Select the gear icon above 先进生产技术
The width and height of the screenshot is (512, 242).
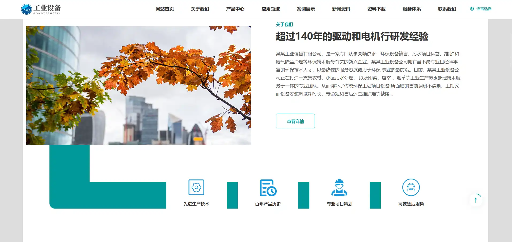coord(196,187)
